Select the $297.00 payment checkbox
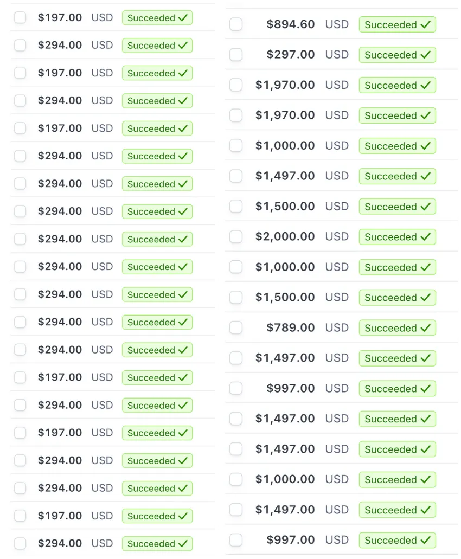The width and height of the screenshot is (461, 559). pyautogui.click(x=236, y=55)
